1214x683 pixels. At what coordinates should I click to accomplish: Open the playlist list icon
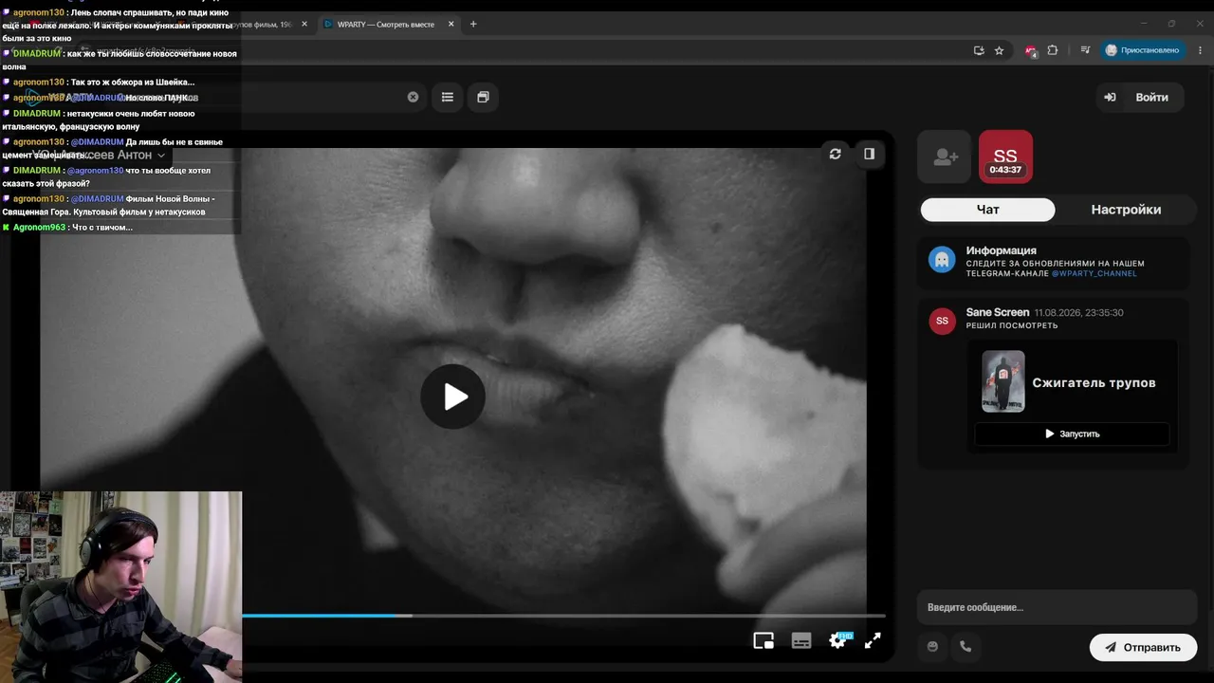(x=448, y=97)
